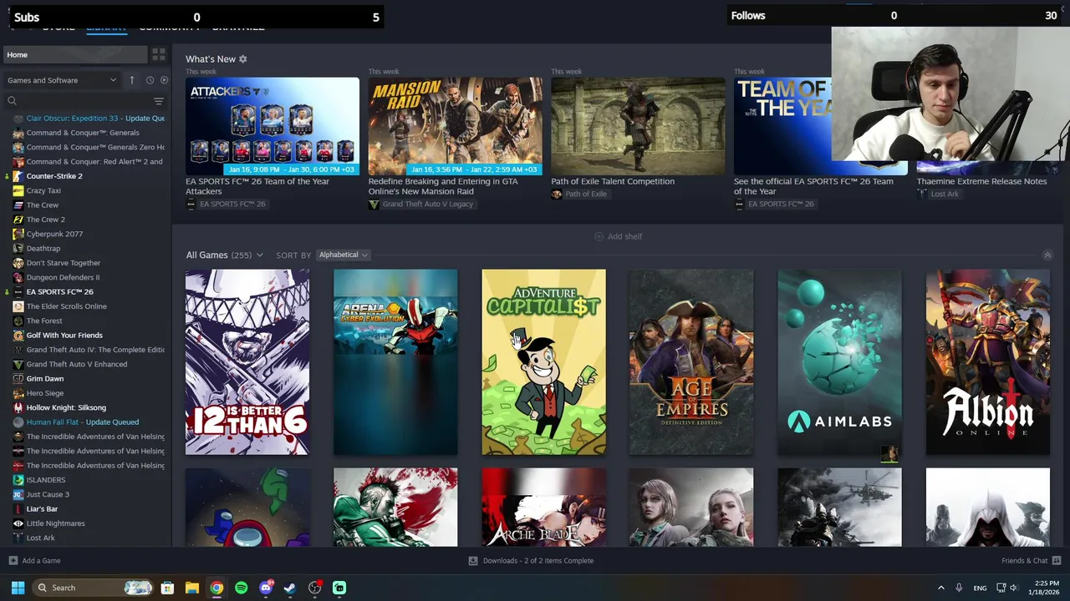The width and height of the screenshot is (1070, 601).
Task: Click Path of Exile game link
Action: click(x=579, y=194)
